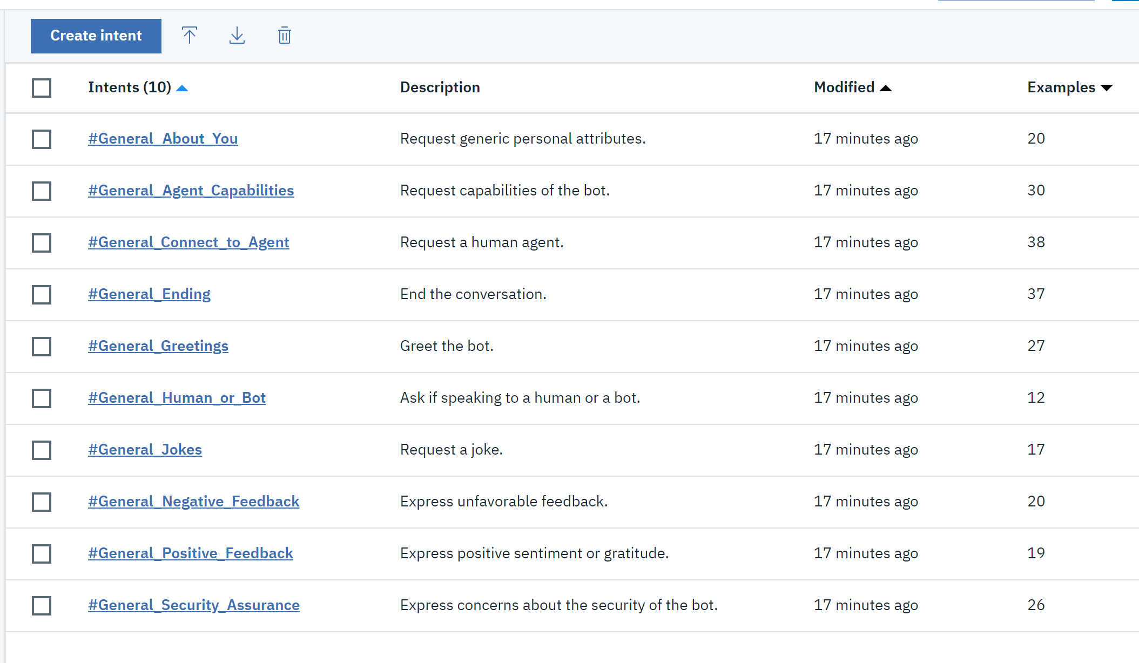
Task: Open the #General_Human_or_Bot intent
Action: tap(177, 397)
